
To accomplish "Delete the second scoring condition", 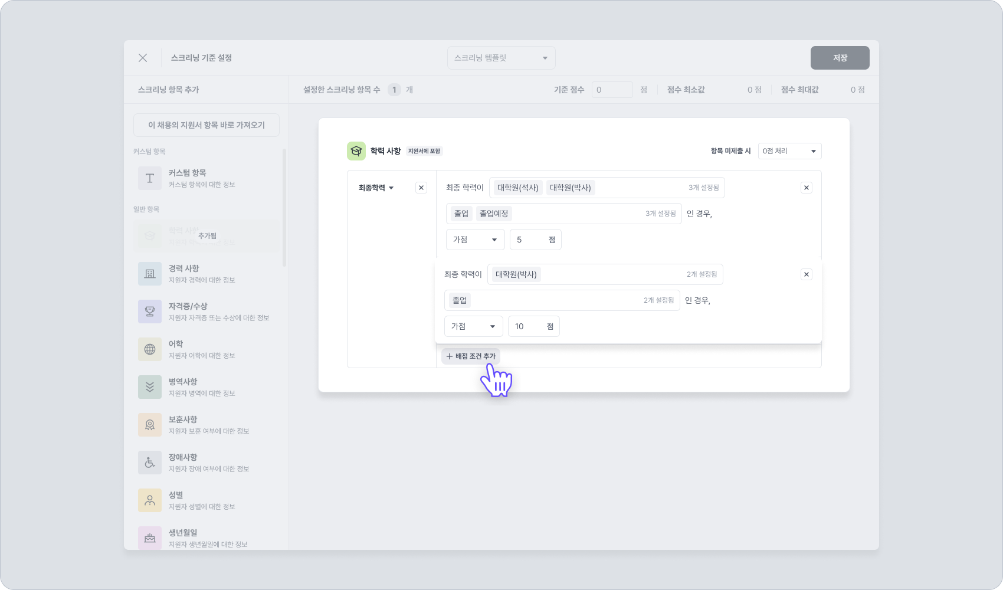I will [x=807, y=274].
